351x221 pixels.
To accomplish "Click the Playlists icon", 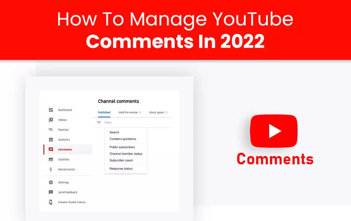I will tap(51, 129).
